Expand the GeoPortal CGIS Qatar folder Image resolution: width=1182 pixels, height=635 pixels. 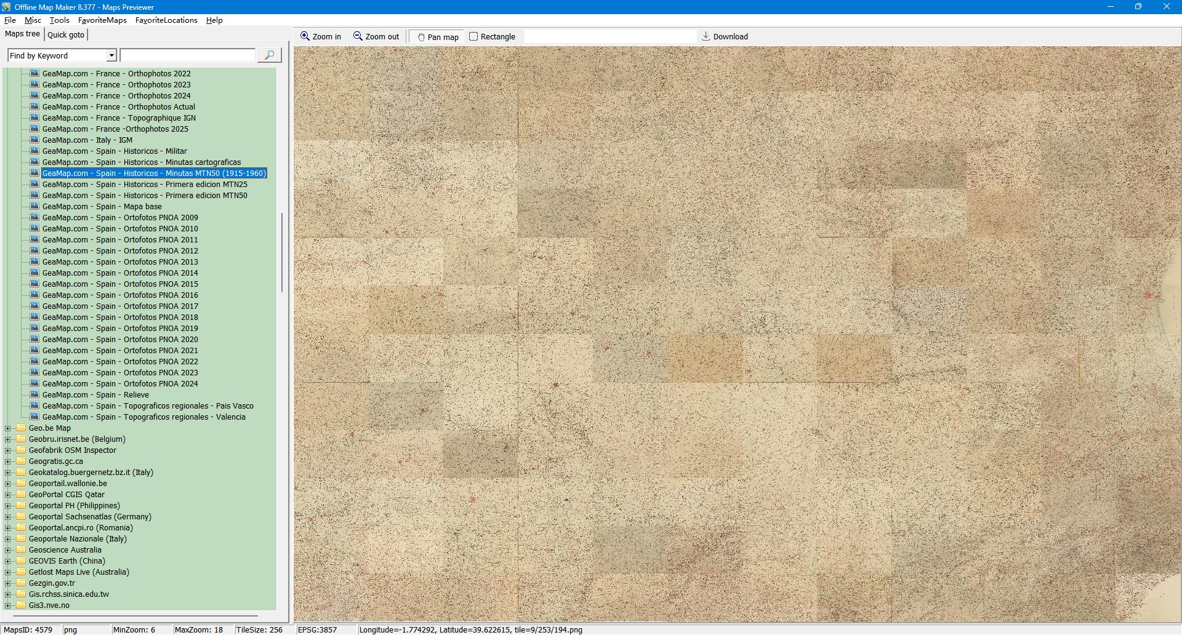pyautogui.click(x=8, y=495)
